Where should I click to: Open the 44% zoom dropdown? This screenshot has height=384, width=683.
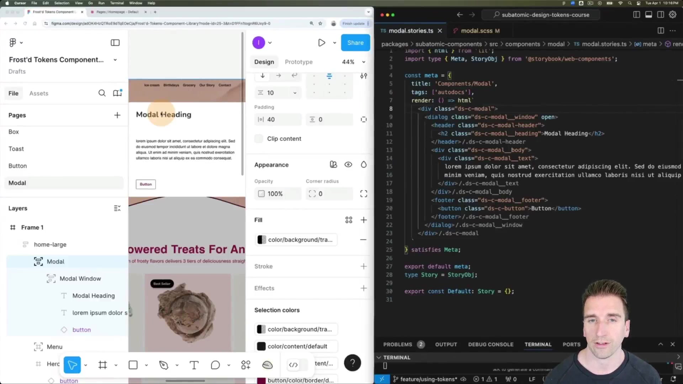point(354,62)
